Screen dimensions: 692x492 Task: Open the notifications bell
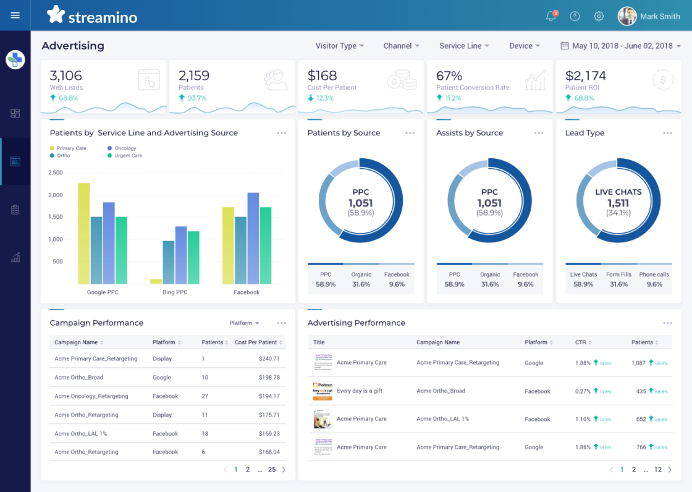coord(551,17)
